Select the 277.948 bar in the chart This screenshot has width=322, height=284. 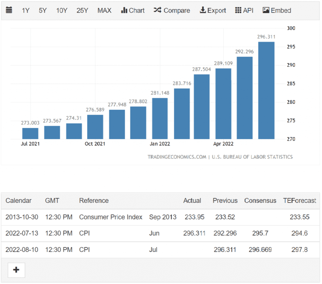[117, 125]
